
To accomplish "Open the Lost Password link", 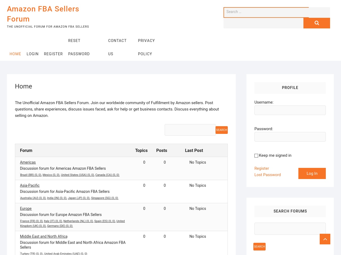I will (267, 175).
